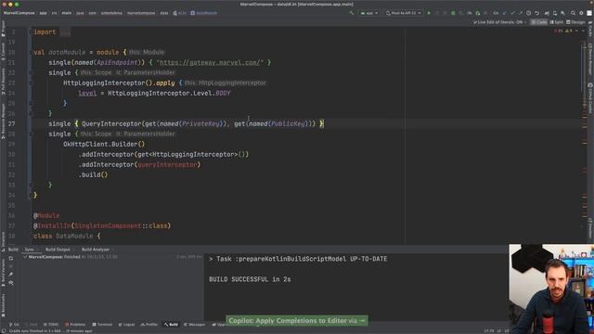The image size is (594, 334).
Task: Open Build Variants side panel
Action: click(x=4, y=274)
